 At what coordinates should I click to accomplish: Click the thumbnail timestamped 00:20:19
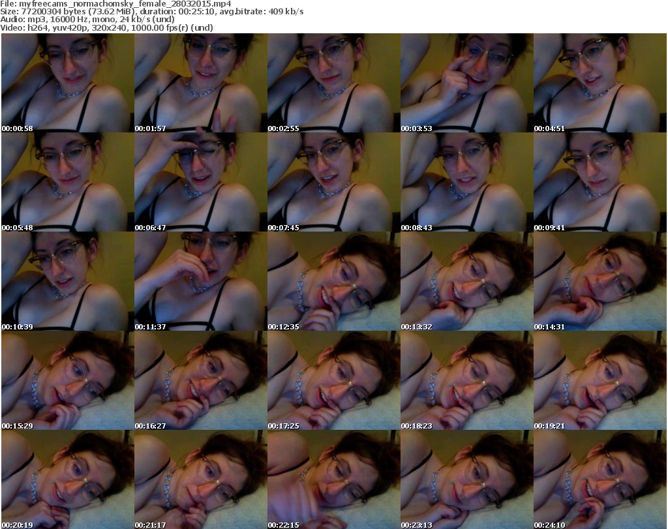68,479
